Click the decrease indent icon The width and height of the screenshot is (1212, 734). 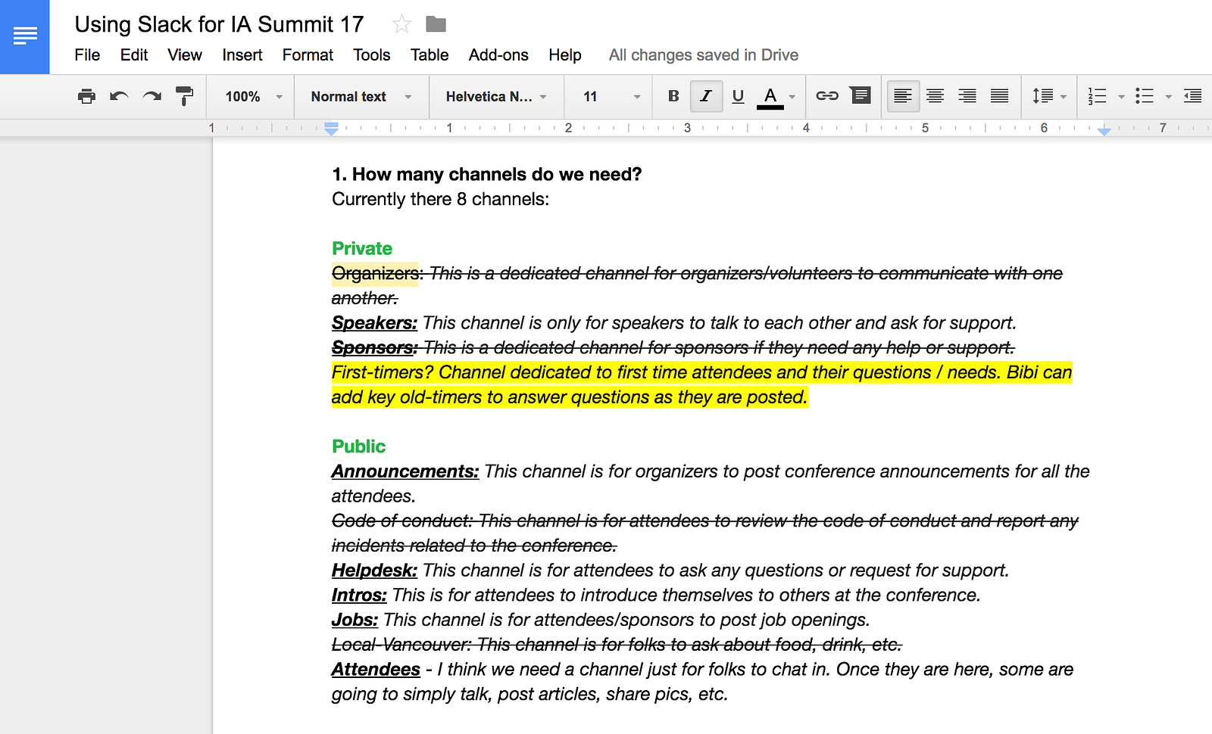coord(1192,96)
